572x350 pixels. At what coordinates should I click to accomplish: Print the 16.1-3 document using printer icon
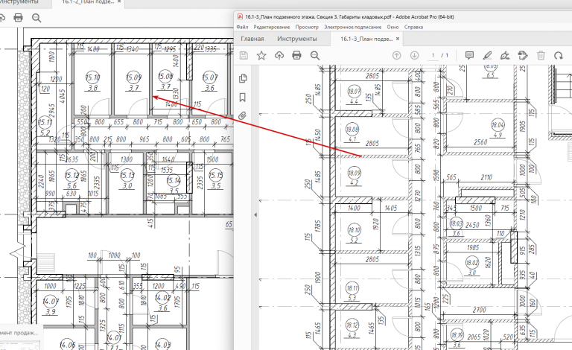click(x=297, y=55)
